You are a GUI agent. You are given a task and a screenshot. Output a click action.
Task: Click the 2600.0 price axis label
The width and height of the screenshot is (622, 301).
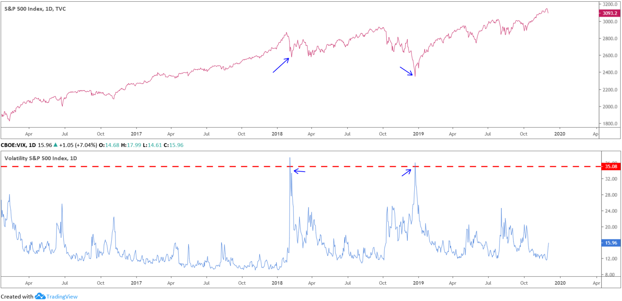[x=610, y=55]
